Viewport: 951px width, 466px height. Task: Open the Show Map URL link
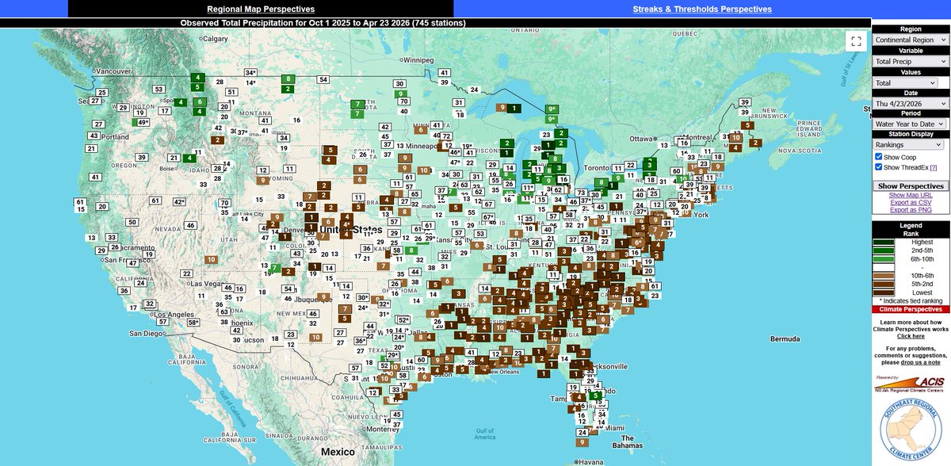[x=911, y=195]
